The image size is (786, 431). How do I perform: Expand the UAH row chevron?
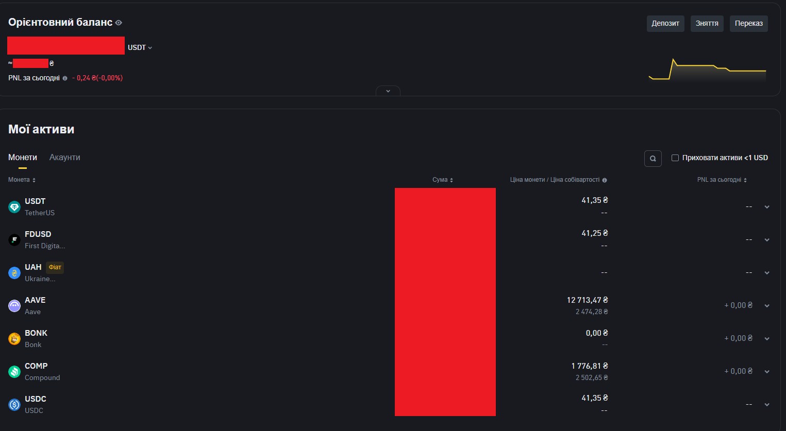pos(767,273)
